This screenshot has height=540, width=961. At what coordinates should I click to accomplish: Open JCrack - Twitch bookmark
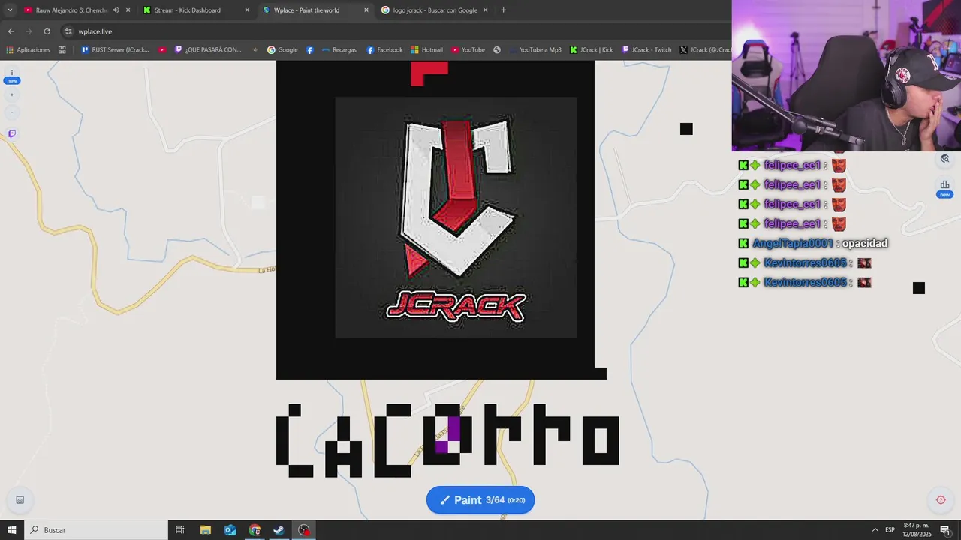(x=646, y=50)
